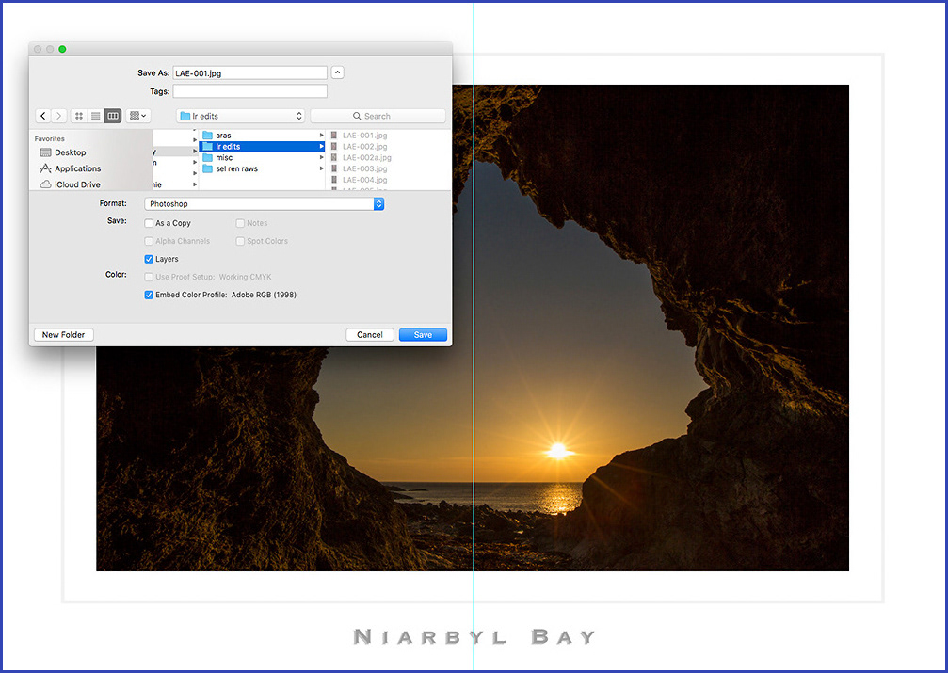Viewport: 948px width, 673px height.
Task: Enable the 'As a Copy' checkbox
Action: pos(149,223)
